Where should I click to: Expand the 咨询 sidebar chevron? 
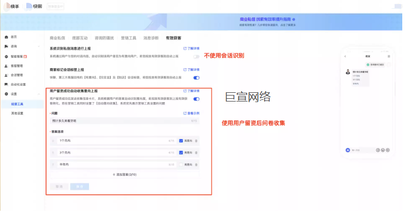(39, 46)
